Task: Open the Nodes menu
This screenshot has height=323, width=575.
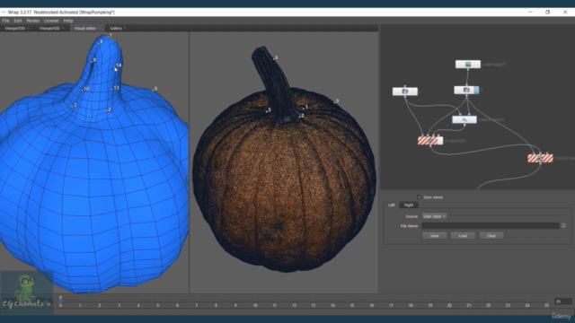Action: click(x=33, y=21)
